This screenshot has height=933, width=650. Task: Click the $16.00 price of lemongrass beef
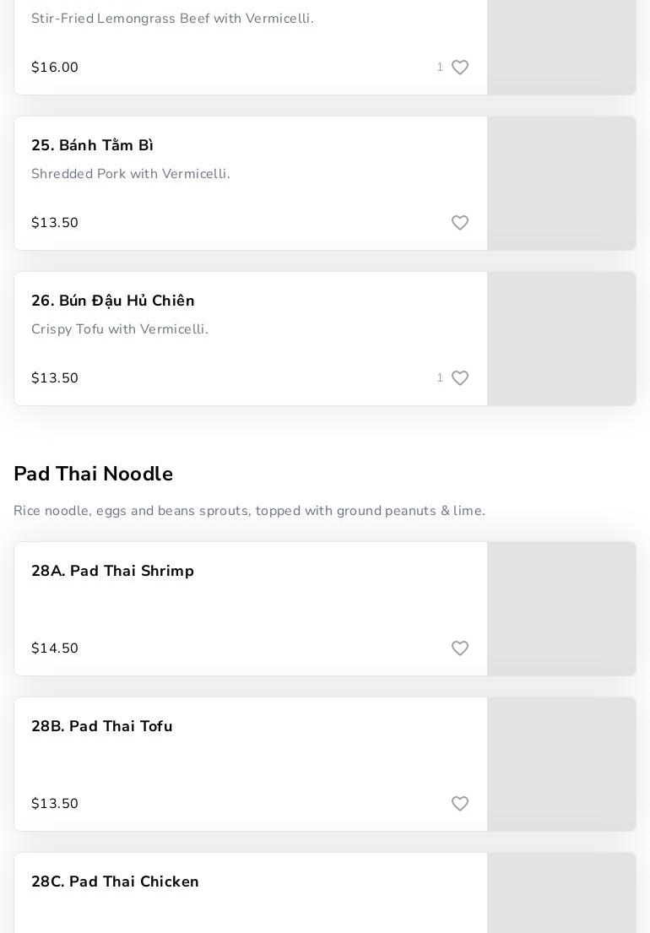pos(55,68)
